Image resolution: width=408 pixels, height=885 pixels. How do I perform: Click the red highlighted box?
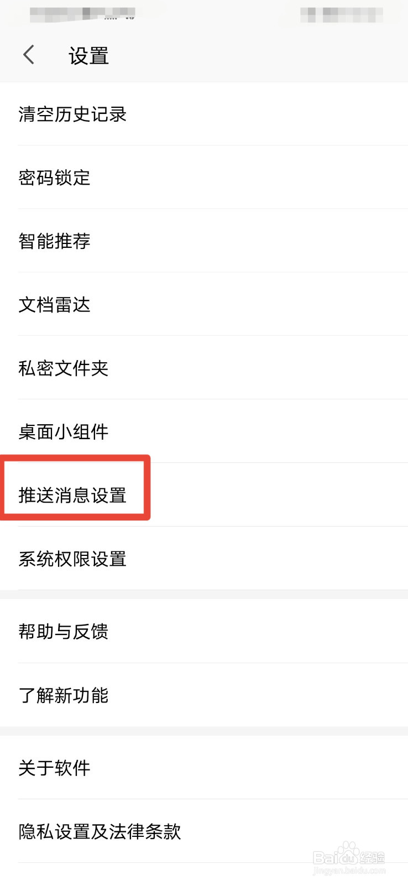75,488
